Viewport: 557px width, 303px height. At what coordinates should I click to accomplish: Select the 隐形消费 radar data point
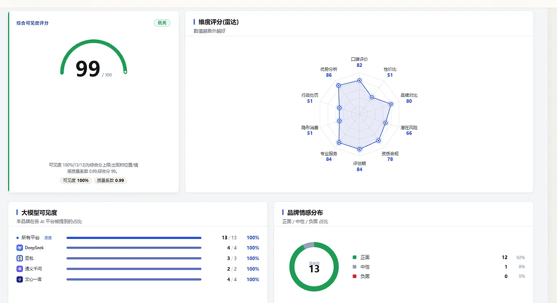pos(339,121)
